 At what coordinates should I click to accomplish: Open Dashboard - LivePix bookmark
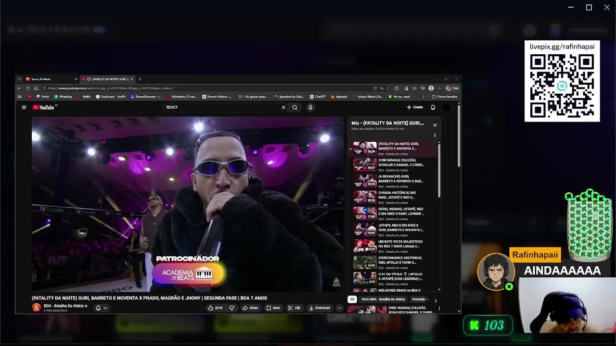pos(111,97)
